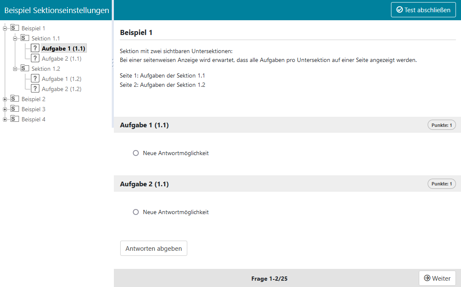Collapse the Sektion 1.1 tree node
Screen dimensions: 461x287
click(15, 38)
